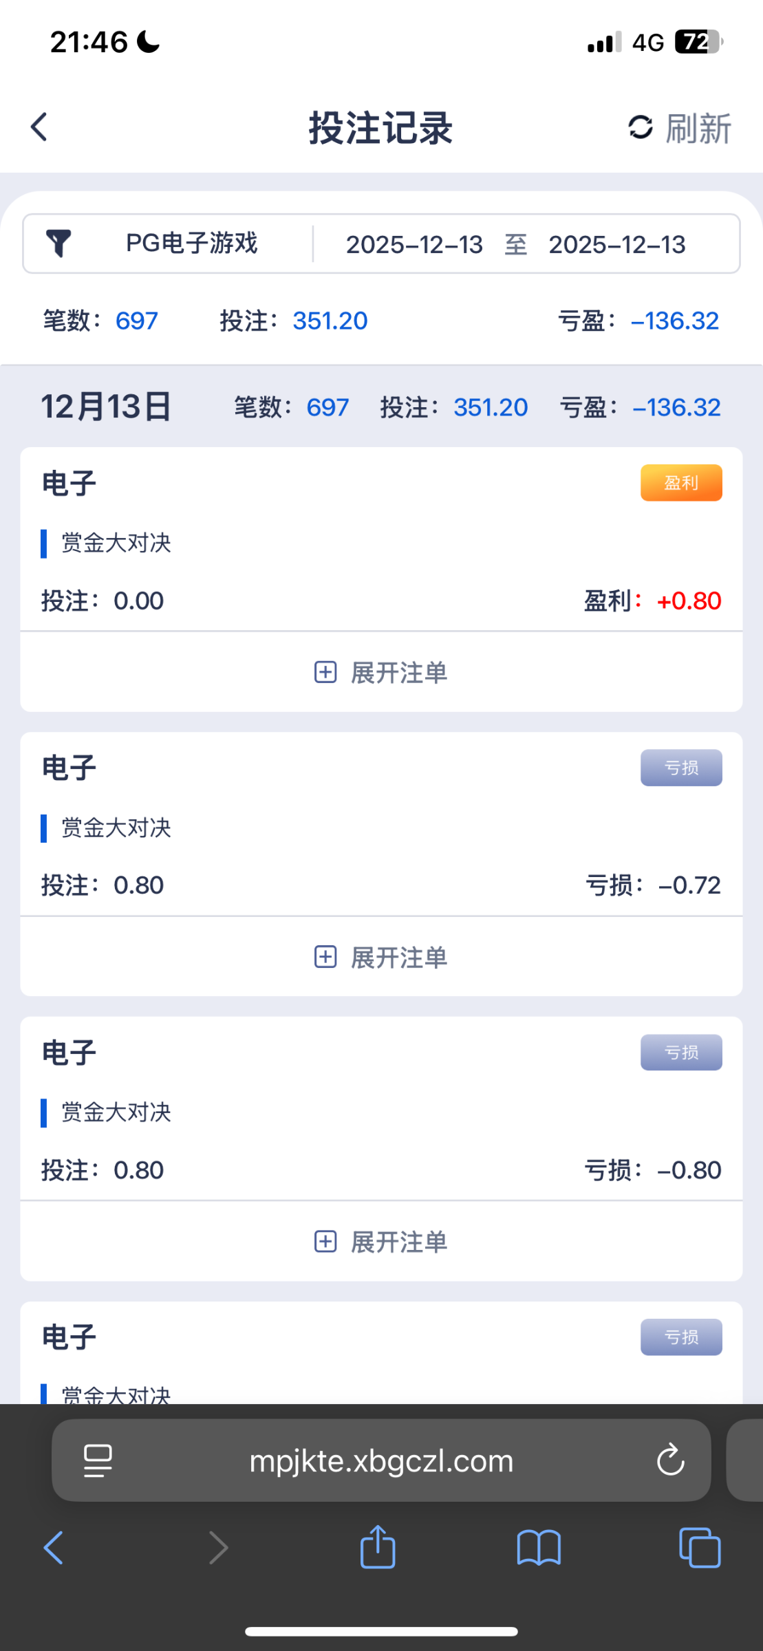The height and width of the screenshot is (1651, 763).
Task: Tap the funnel filter icon
Action: [58, 244]
